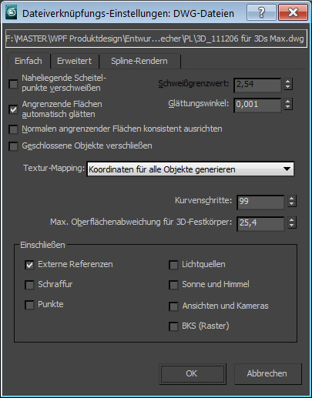312x398 pixels.
Task: Click the help question mark button
Action: point(261,12)
